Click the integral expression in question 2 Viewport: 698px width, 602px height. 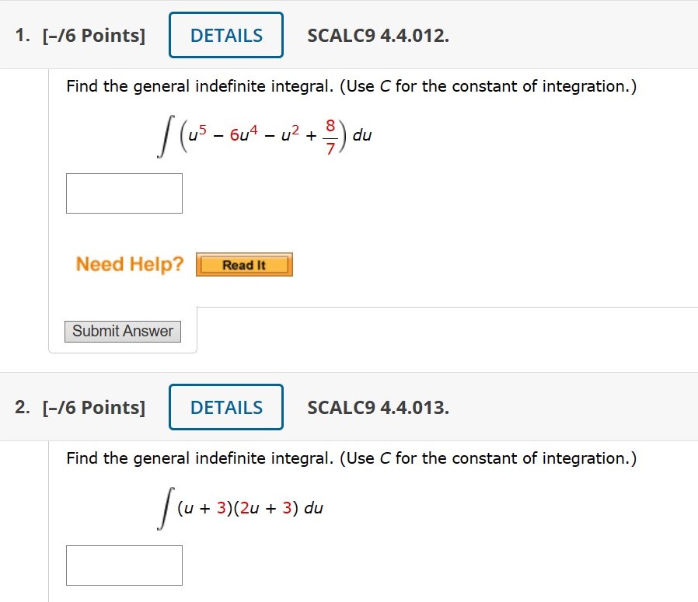(241, 507)
